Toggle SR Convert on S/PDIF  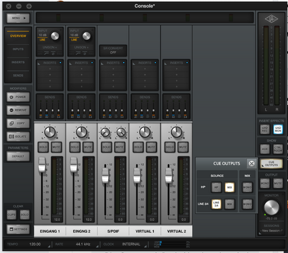[x=113, y=51]
